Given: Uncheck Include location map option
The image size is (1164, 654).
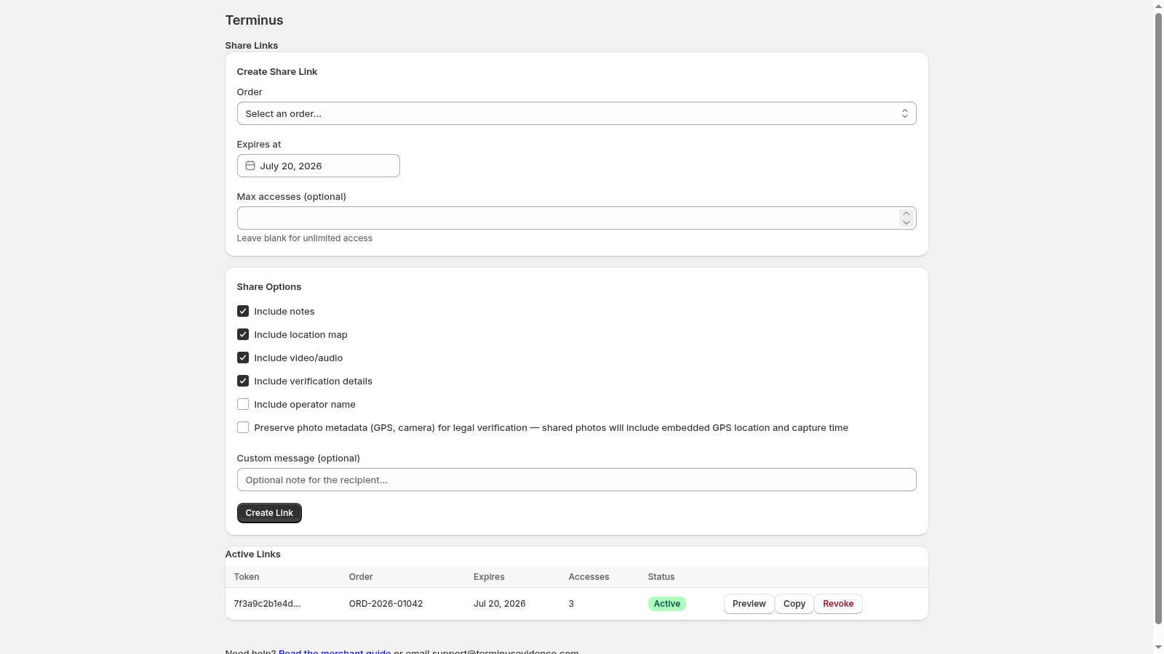Looking at the screenshot, I should pyautogui.click(x=243, y=334).
